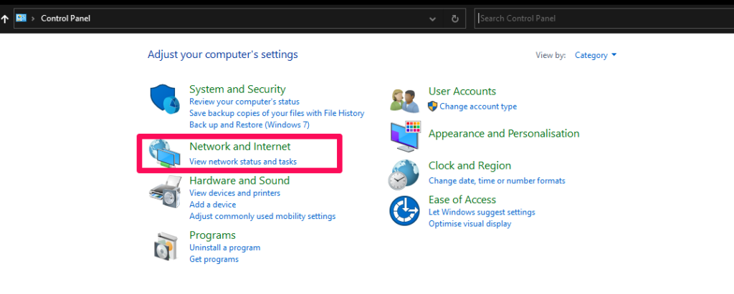Click the Network and Internet globe icon
This screenshot has height=294, width=734.
(164, 153)
